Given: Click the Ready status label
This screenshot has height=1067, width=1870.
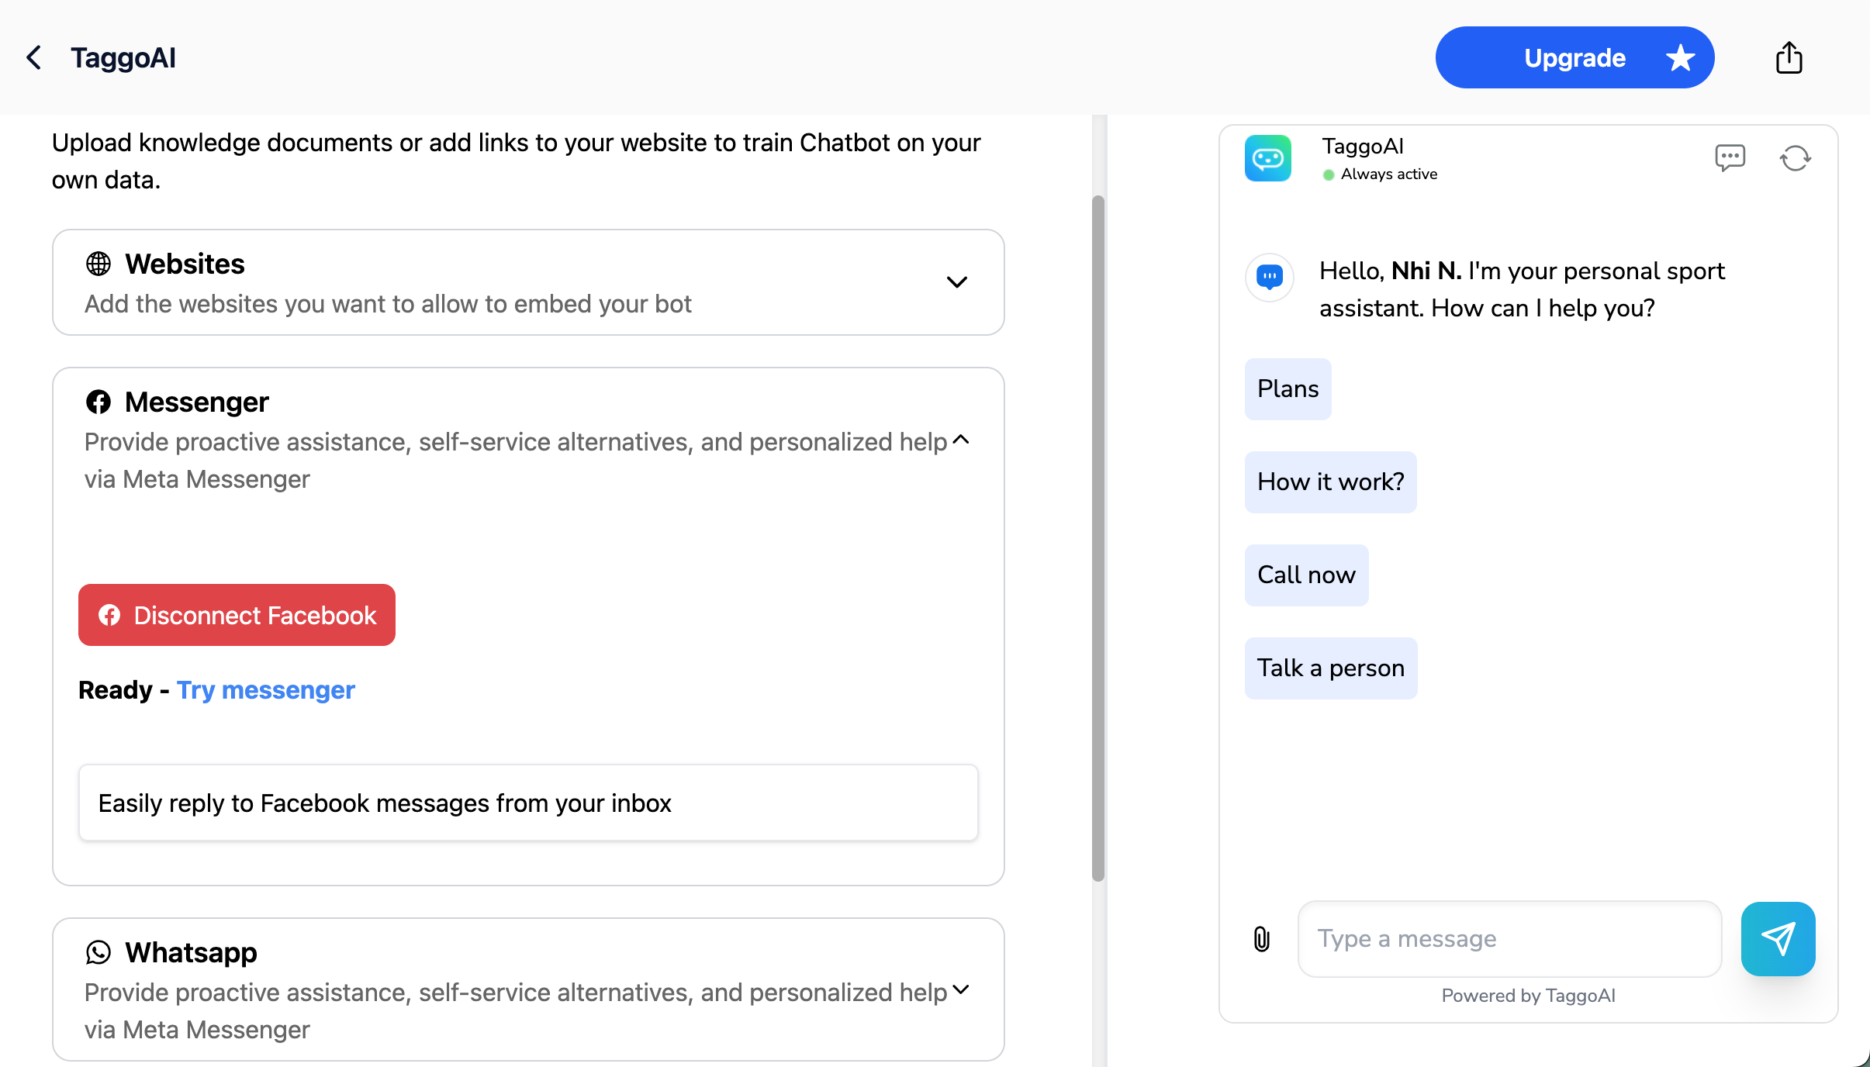Looking at the screenshot, I should click(x=116, y=689).
